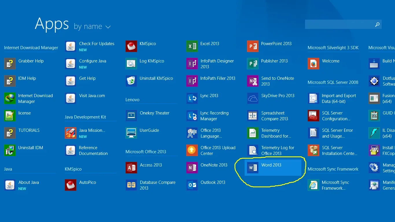Click the red KMSpico button icon
This screenshot has height=222, width=395.
click(x=131, y=46)
